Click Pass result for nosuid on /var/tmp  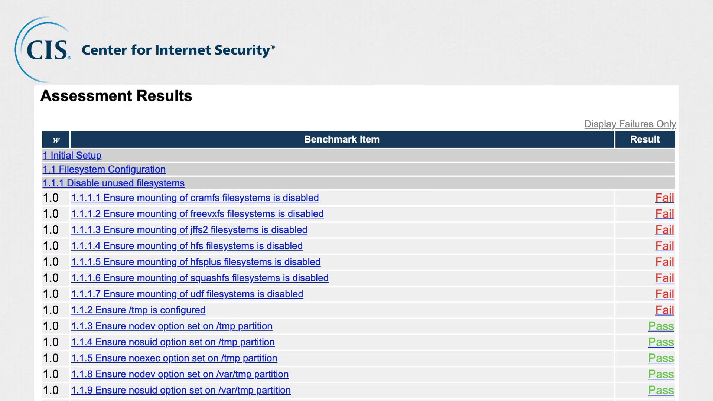661,390
